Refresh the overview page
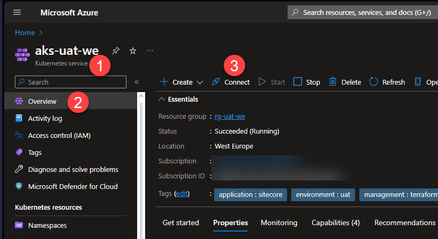The height and width of the screenshot is (239, 438). coord(387,82)
